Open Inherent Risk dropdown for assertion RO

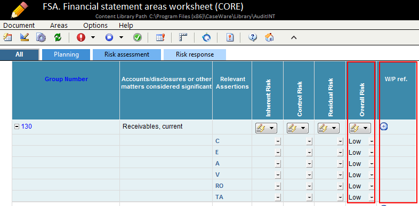pos(278,186)
